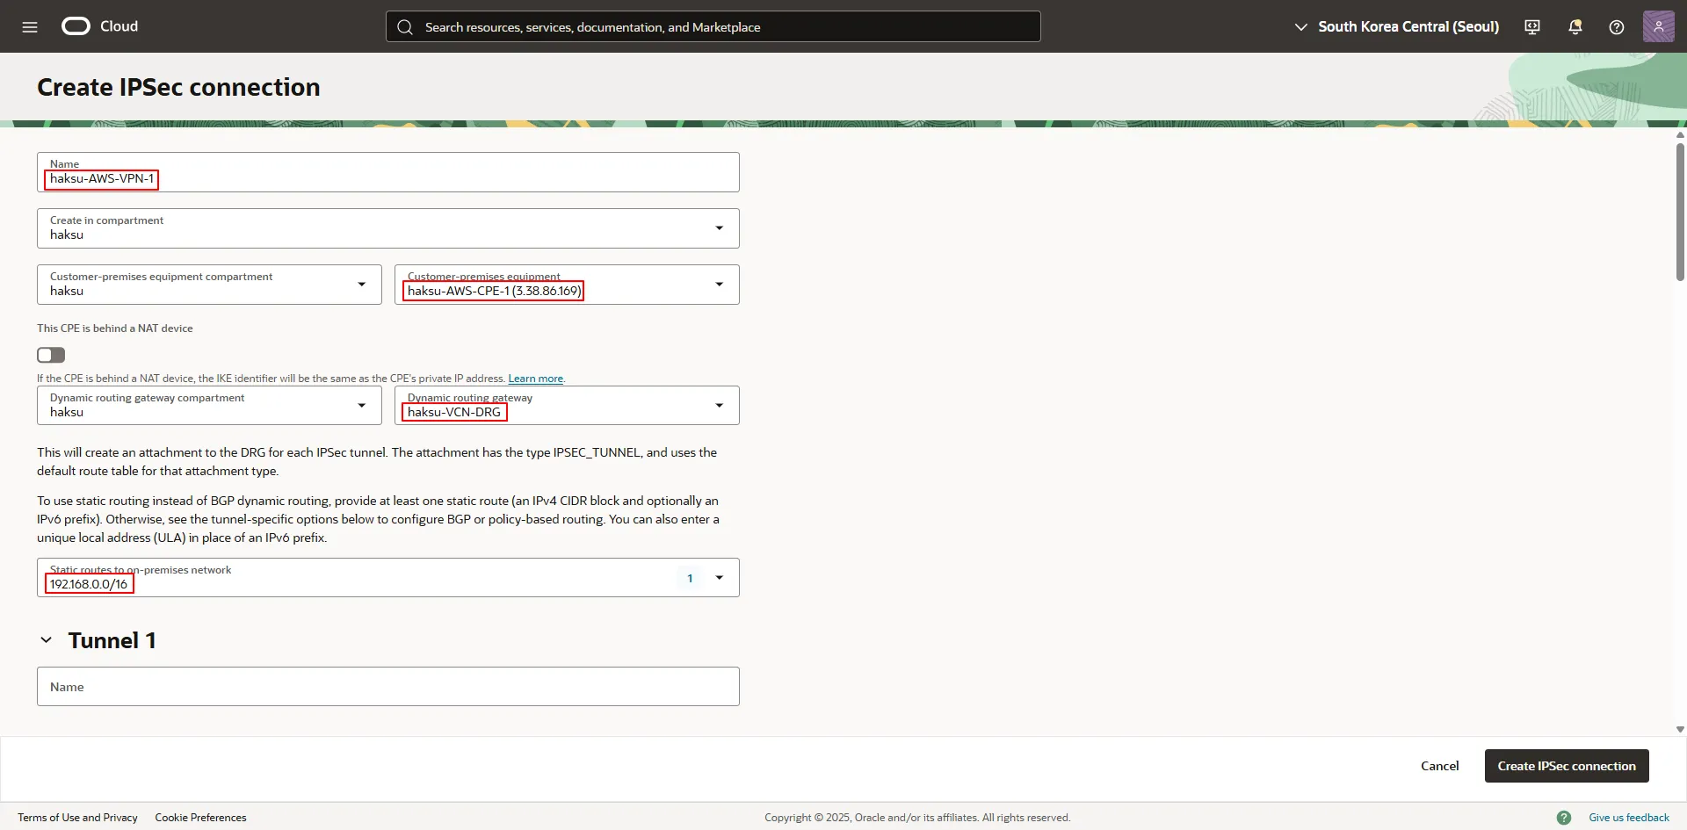Open Customer-premises equipment compartment dropdown
The height and width of the screenshot is (830, 1687).
[209, 285]
